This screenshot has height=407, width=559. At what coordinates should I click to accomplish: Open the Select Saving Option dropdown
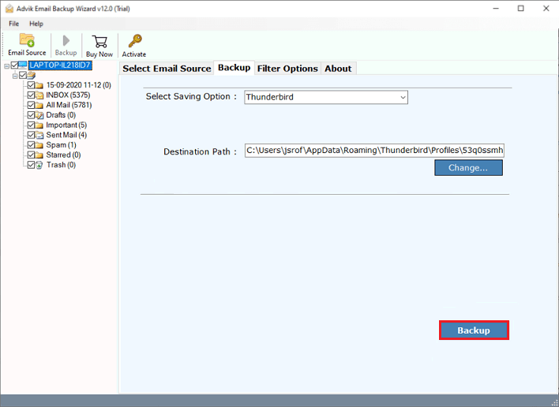point(326,97)
